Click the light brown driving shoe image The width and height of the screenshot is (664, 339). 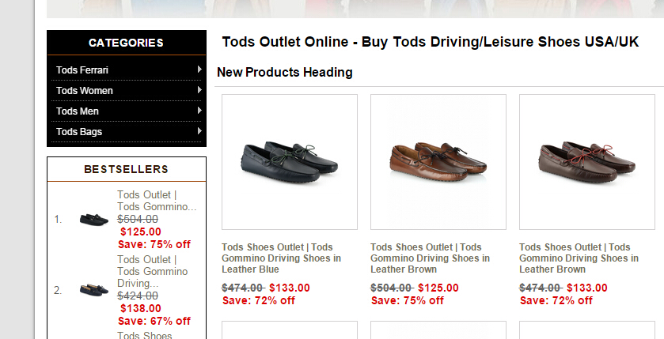tap(438, 159)
